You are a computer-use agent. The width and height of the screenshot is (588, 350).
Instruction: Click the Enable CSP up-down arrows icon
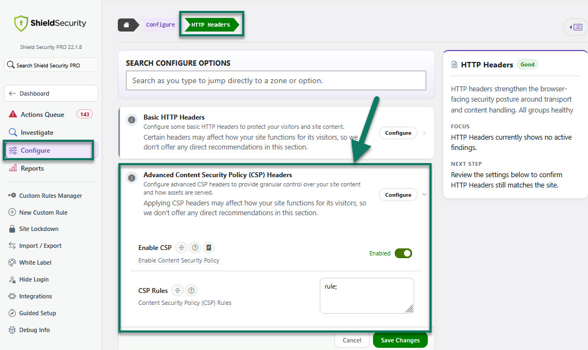[181, 247]
